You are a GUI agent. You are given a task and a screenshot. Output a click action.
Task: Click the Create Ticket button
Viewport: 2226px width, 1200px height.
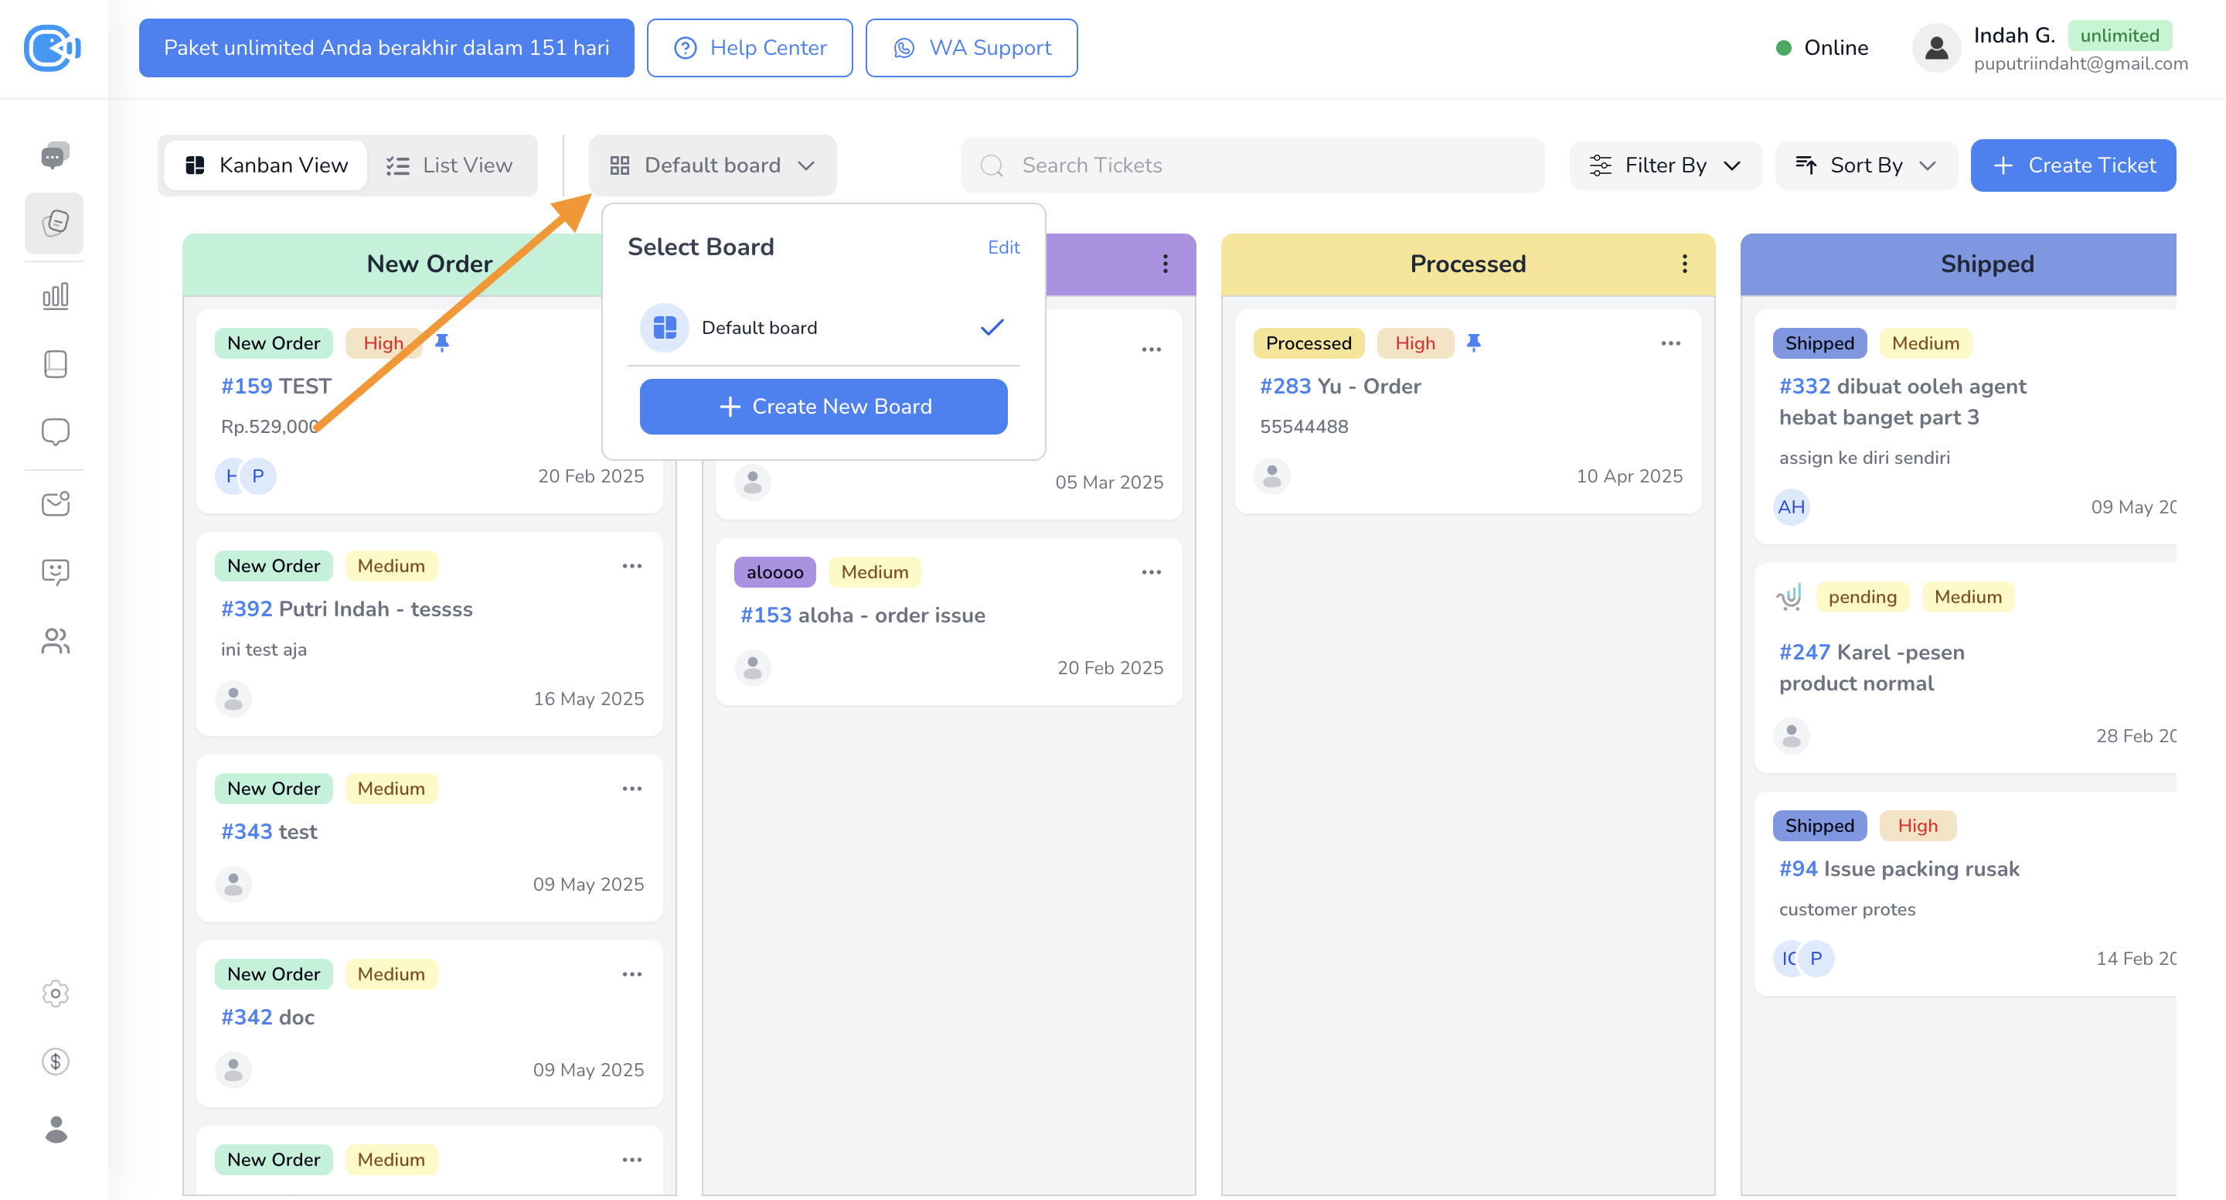pyautogui.click(x=2072, y=165)
